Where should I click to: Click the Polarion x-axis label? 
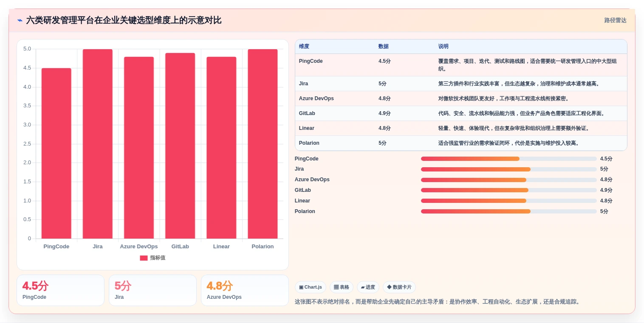point(263,247)
